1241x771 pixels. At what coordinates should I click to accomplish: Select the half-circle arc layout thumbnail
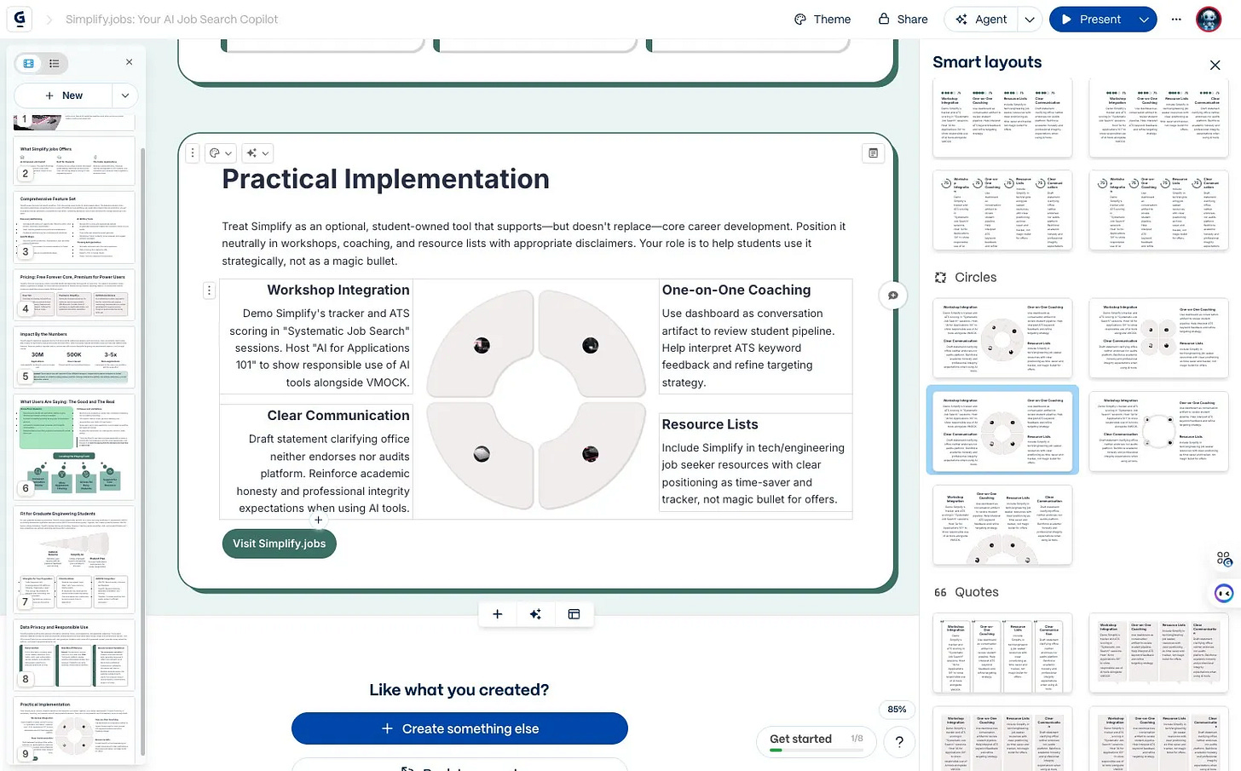(x=1002, y=525)
